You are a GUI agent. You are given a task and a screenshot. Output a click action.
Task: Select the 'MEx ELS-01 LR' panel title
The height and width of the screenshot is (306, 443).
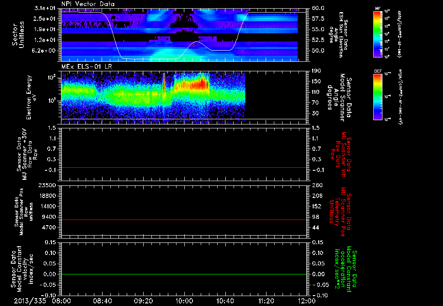click(x=87, y=67)
